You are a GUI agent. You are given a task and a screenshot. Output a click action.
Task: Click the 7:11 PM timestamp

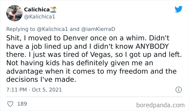pos(16,90)
